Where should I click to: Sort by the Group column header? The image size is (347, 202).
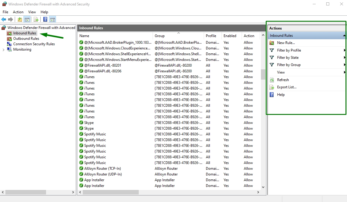[178, 36]
